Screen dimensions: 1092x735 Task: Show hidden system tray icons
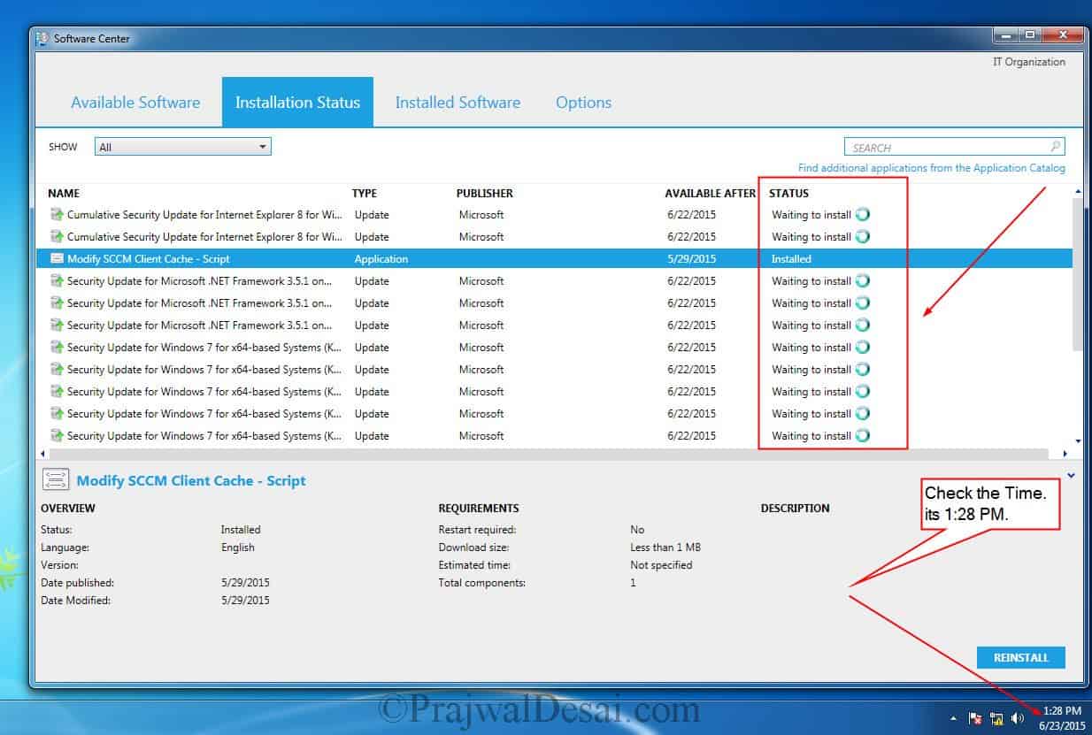954,717
